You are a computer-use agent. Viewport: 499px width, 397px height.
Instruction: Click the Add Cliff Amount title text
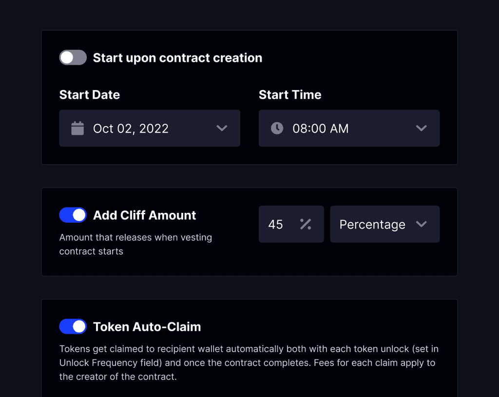[x=144, y=215]
